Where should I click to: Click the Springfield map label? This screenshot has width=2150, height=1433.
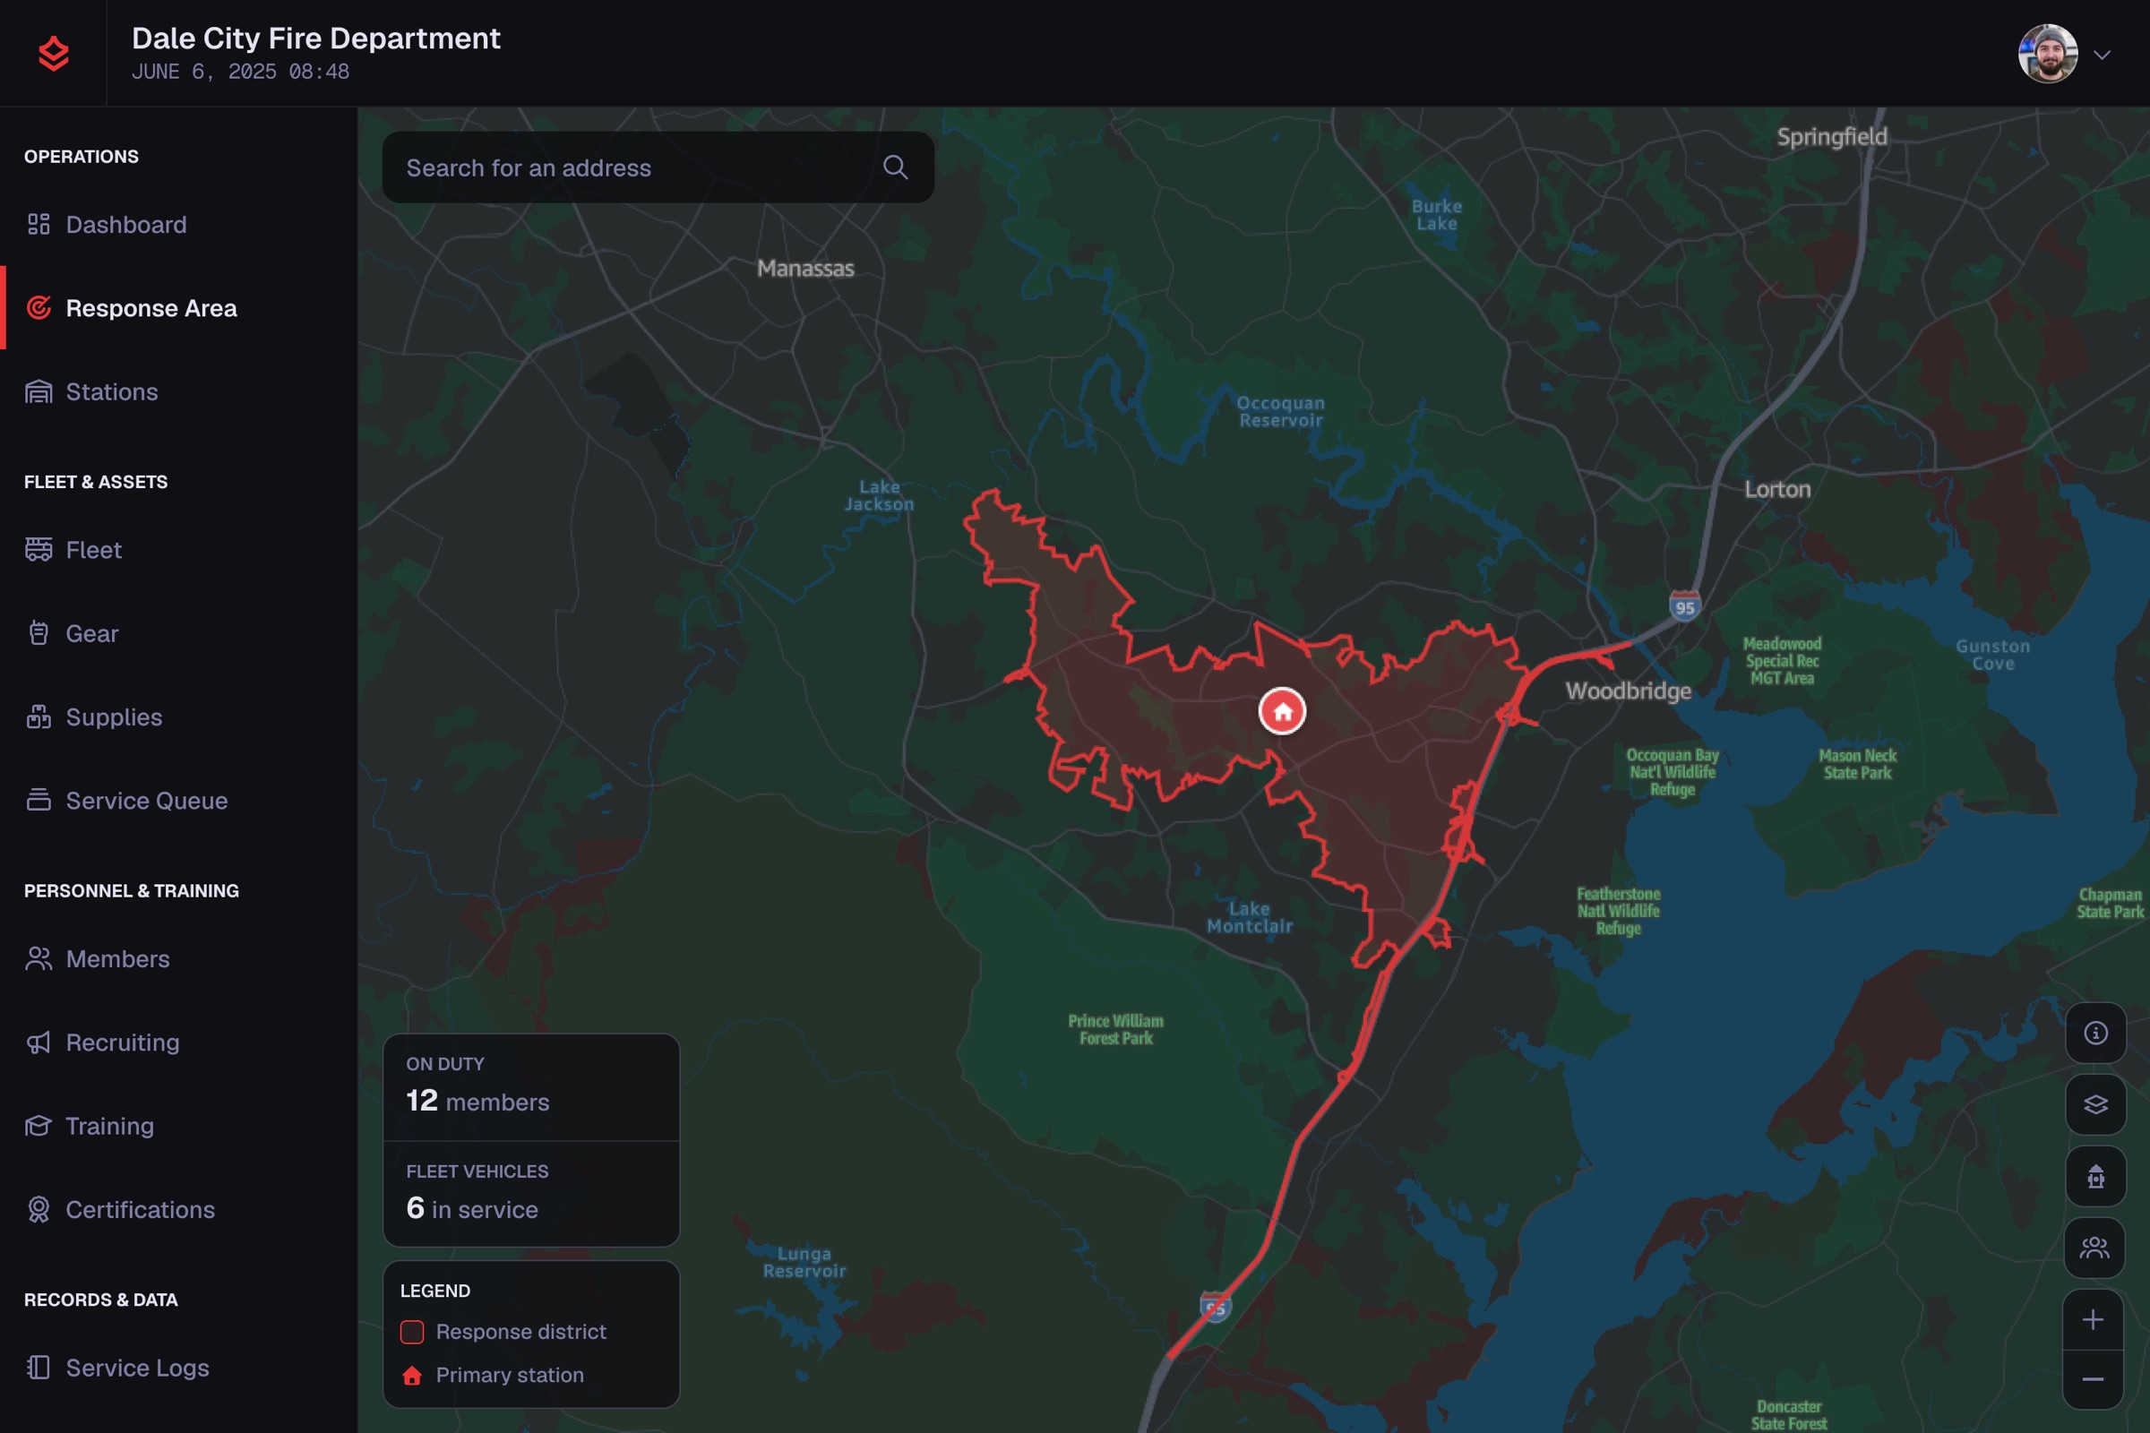(x=1832, y=137)
